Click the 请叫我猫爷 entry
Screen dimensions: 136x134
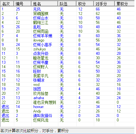42,116
